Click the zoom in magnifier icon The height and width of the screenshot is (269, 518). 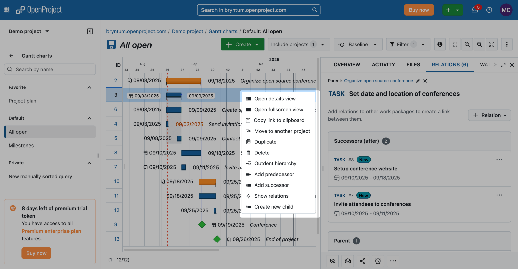click(x=479, y=45)
